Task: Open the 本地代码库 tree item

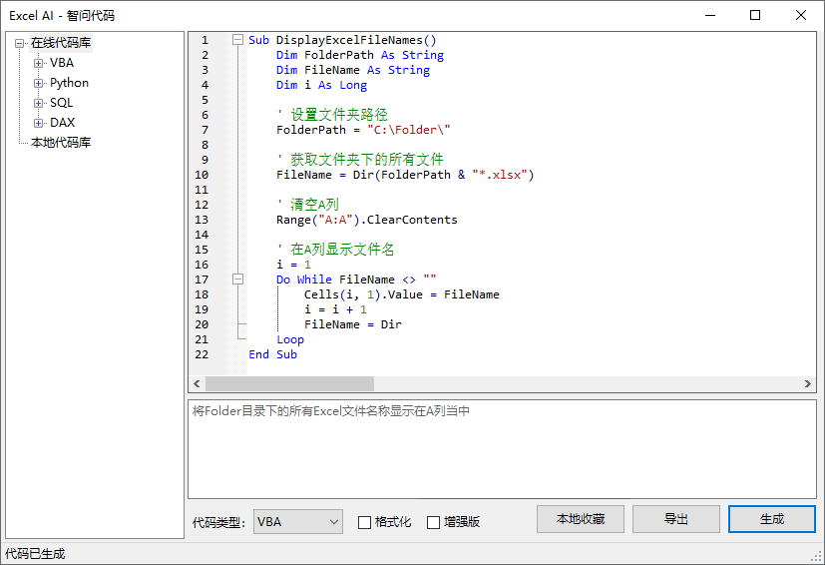Action: [61, 142]
